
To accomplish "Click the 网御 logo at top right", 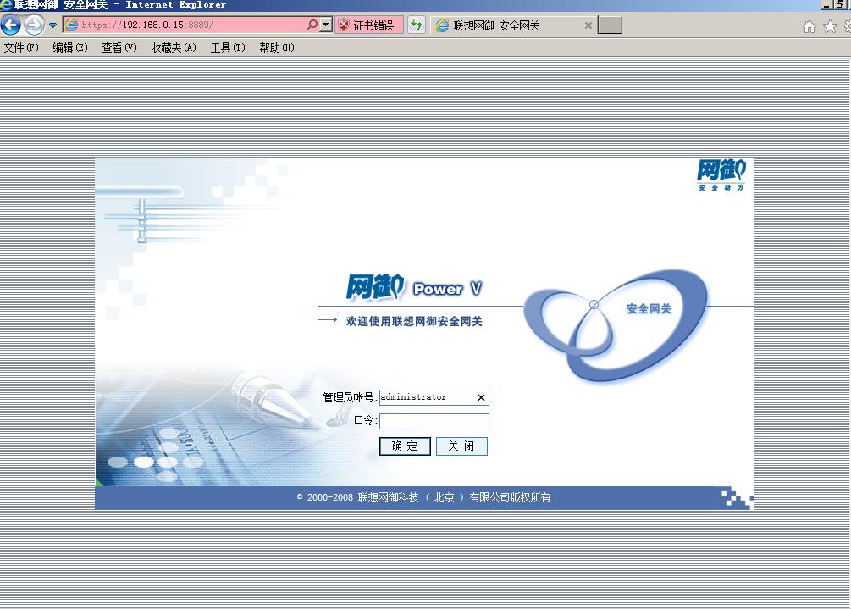I will pyautogui.click(x=721, y=174).
